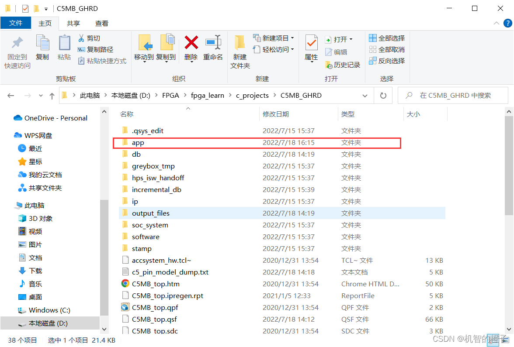514x347 pixels.
Task: Open recent locations chevron
Action: [x=41, y=96]
